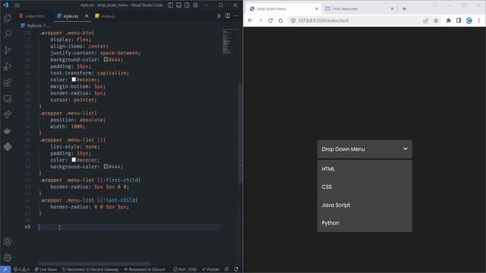Open the VS Code hamburger application menu
Screen dimensions: 486x273
pos(17,5)
